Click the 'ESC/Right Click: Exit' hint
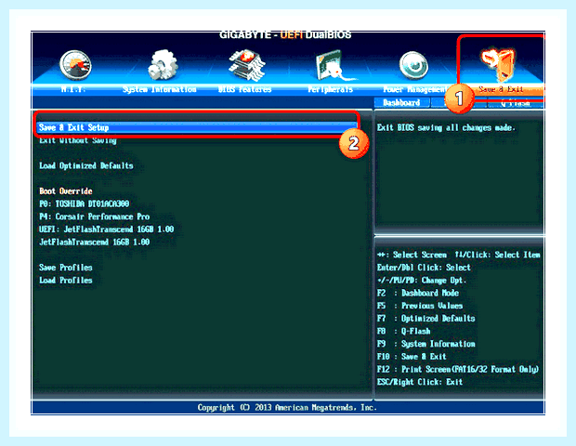 tap(420, 382)
